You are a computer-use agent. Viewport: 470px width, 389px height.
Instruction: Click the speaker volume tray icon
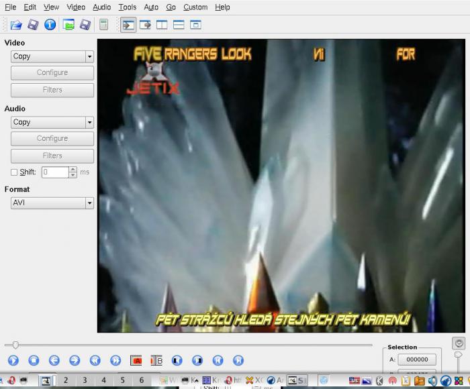(x=432, y=380)
